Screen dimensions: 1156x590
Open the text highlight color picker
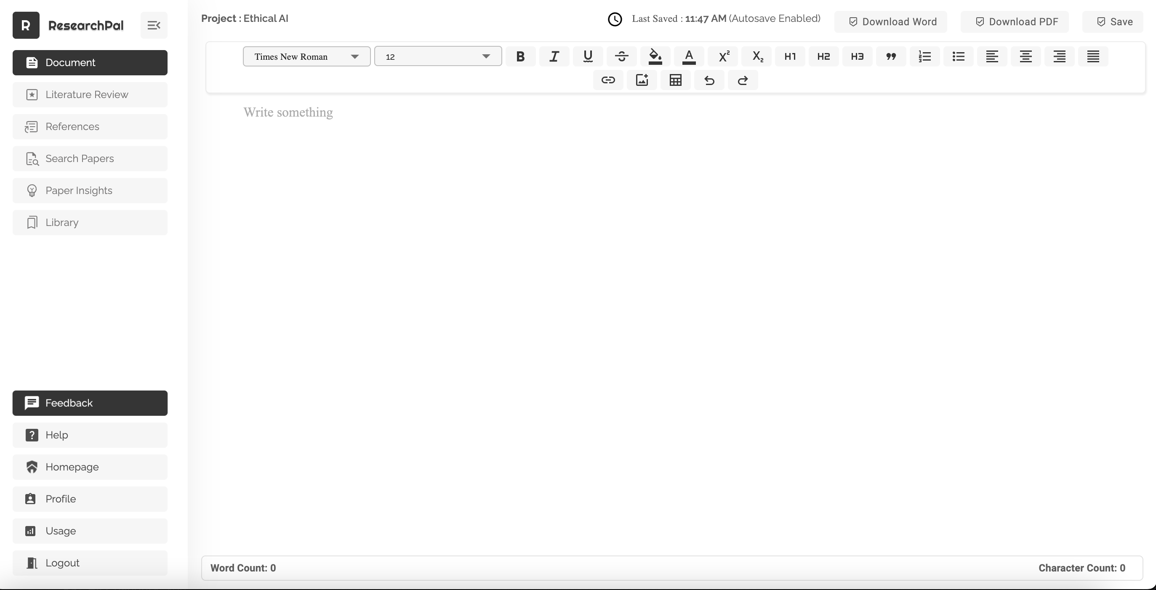655,56
